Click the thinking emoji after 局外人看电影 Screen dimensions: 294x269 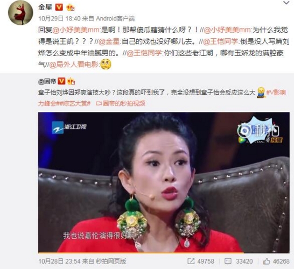point(106,65)
